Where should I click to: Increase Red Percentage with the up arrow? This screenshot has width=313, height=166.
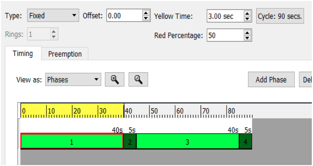point(247,33)
